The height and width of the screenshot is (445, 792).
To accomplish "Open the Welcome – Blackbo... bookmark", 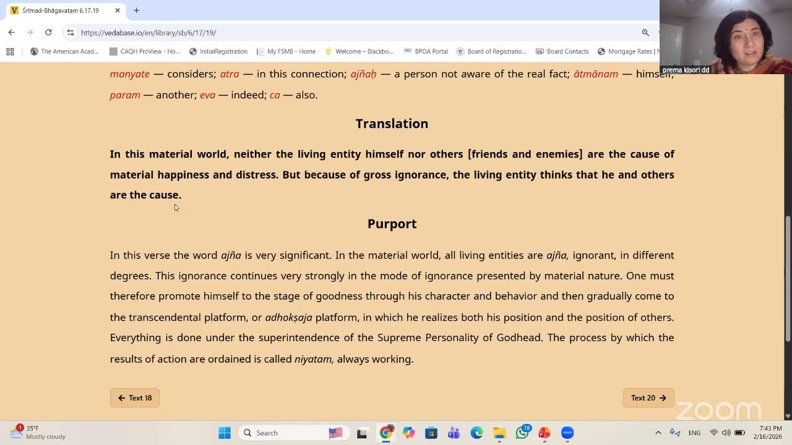I will [x=359, y=51].
